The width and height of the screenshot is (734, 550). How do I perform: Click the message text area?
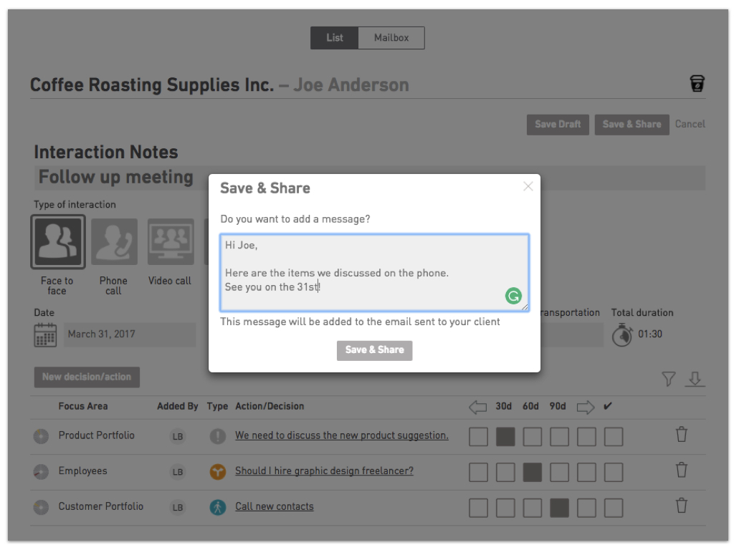[374, 273]
